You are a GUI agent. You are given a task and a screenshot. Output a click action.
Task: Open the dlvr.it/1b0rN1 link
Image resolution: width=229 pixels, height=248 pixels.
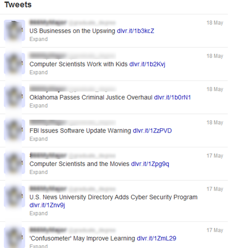(x=172, y=97)
